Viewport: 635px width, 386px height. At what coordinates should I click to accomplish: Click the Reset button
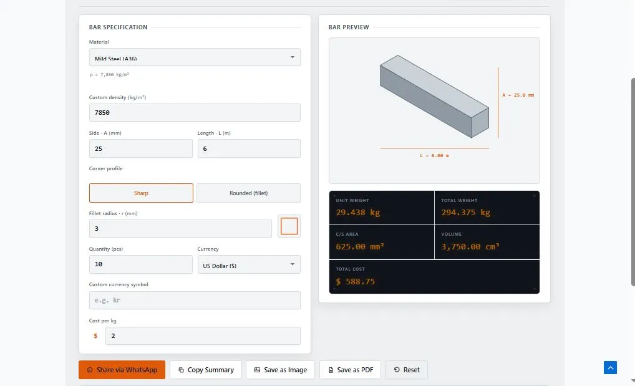coord(407,370)
